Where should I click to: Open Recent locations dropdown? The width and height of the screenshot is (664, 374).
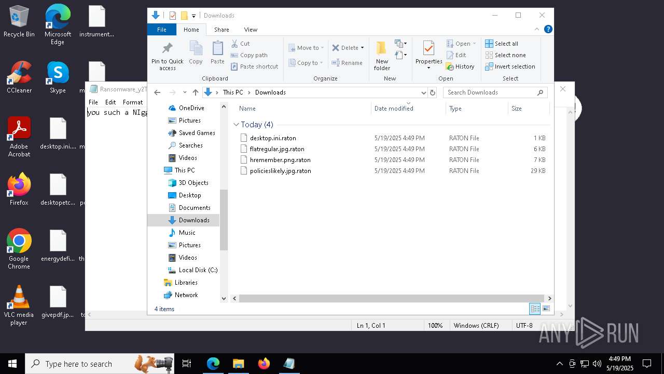[x=185, y=92]
